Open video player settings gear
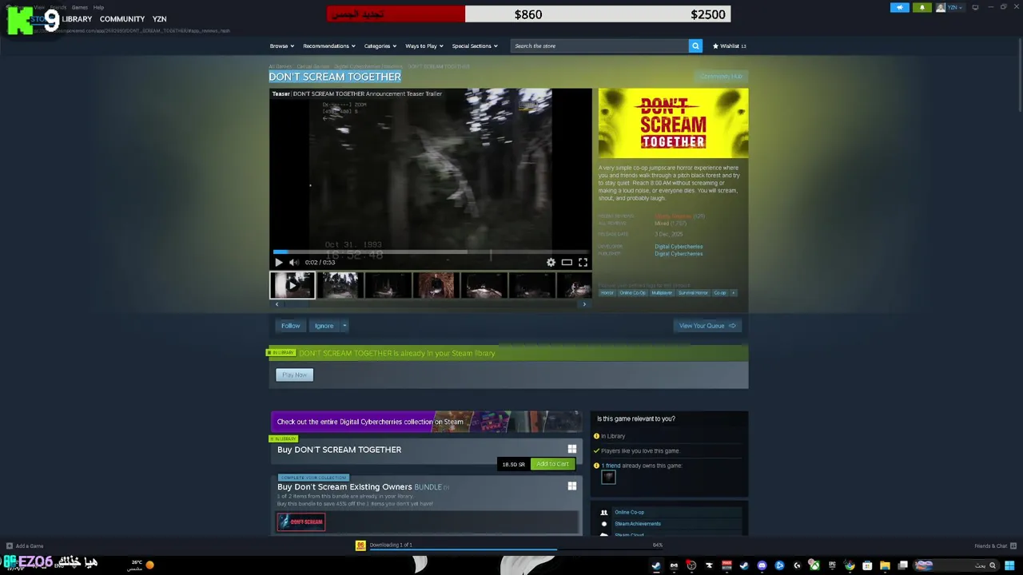The width and height of the screenshot is (1023, 575). coord(551,262)
